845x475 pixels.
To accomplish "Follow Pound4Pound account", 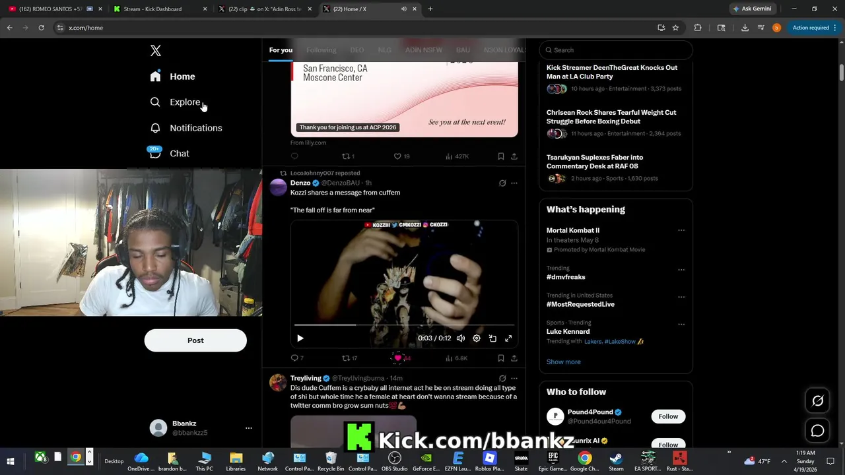I will point(668,416).
